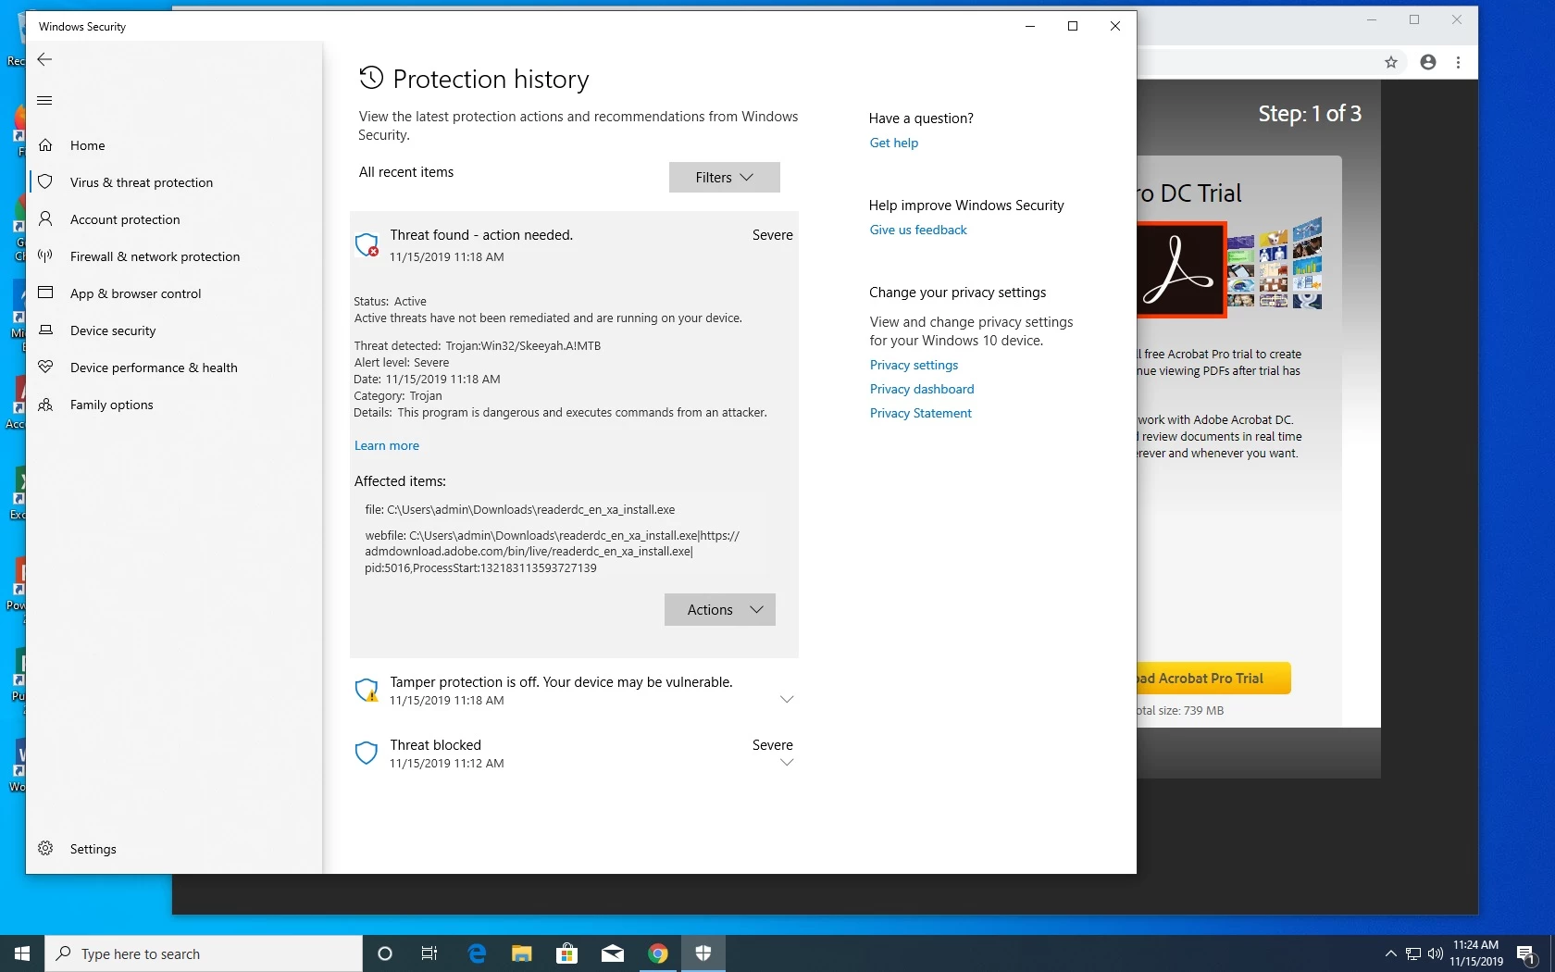Image resolution: width=1555 pixels, height=972 pixels.
Task: Click the Threat blocked shield icon
Action: [367, 754]
